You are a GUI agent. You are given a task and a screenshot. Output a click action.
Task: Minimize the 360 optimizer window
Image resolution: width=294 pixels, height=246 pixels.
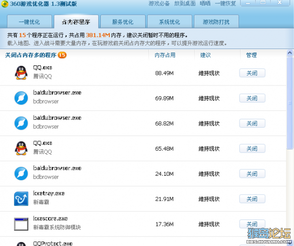248,3
